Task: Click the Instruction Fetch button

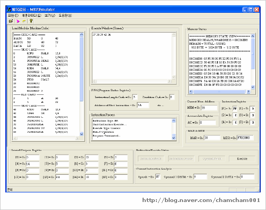Action: point(151,159)
